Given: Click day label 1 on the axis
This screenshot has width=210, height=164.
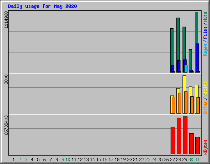Looking at the screenshot, I should tap(14, 159).
